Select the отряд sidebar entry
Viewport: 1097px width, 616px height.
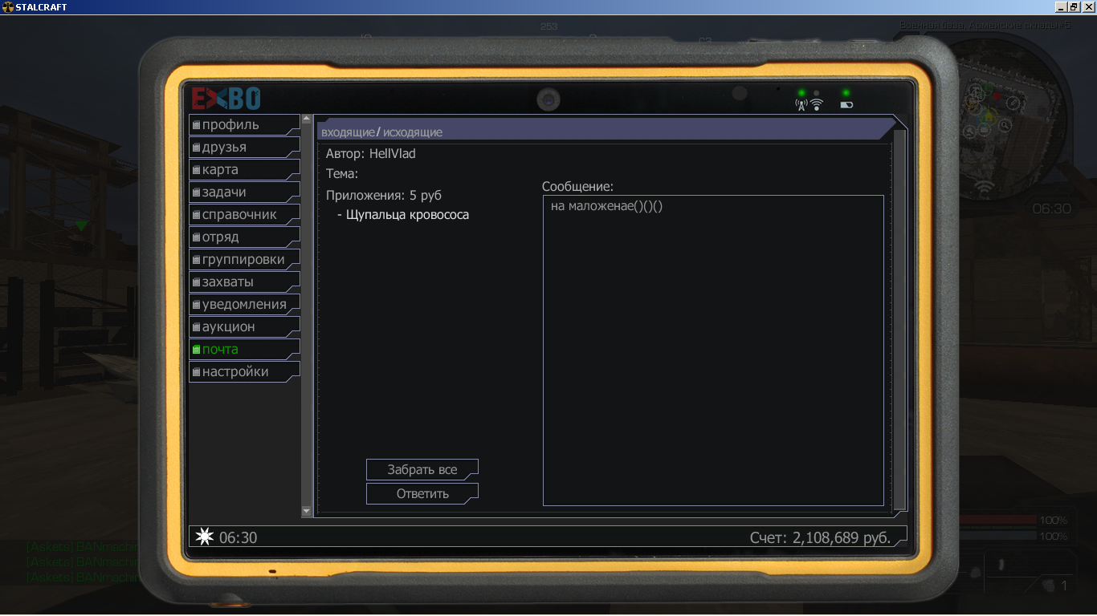tap(244, 237)
